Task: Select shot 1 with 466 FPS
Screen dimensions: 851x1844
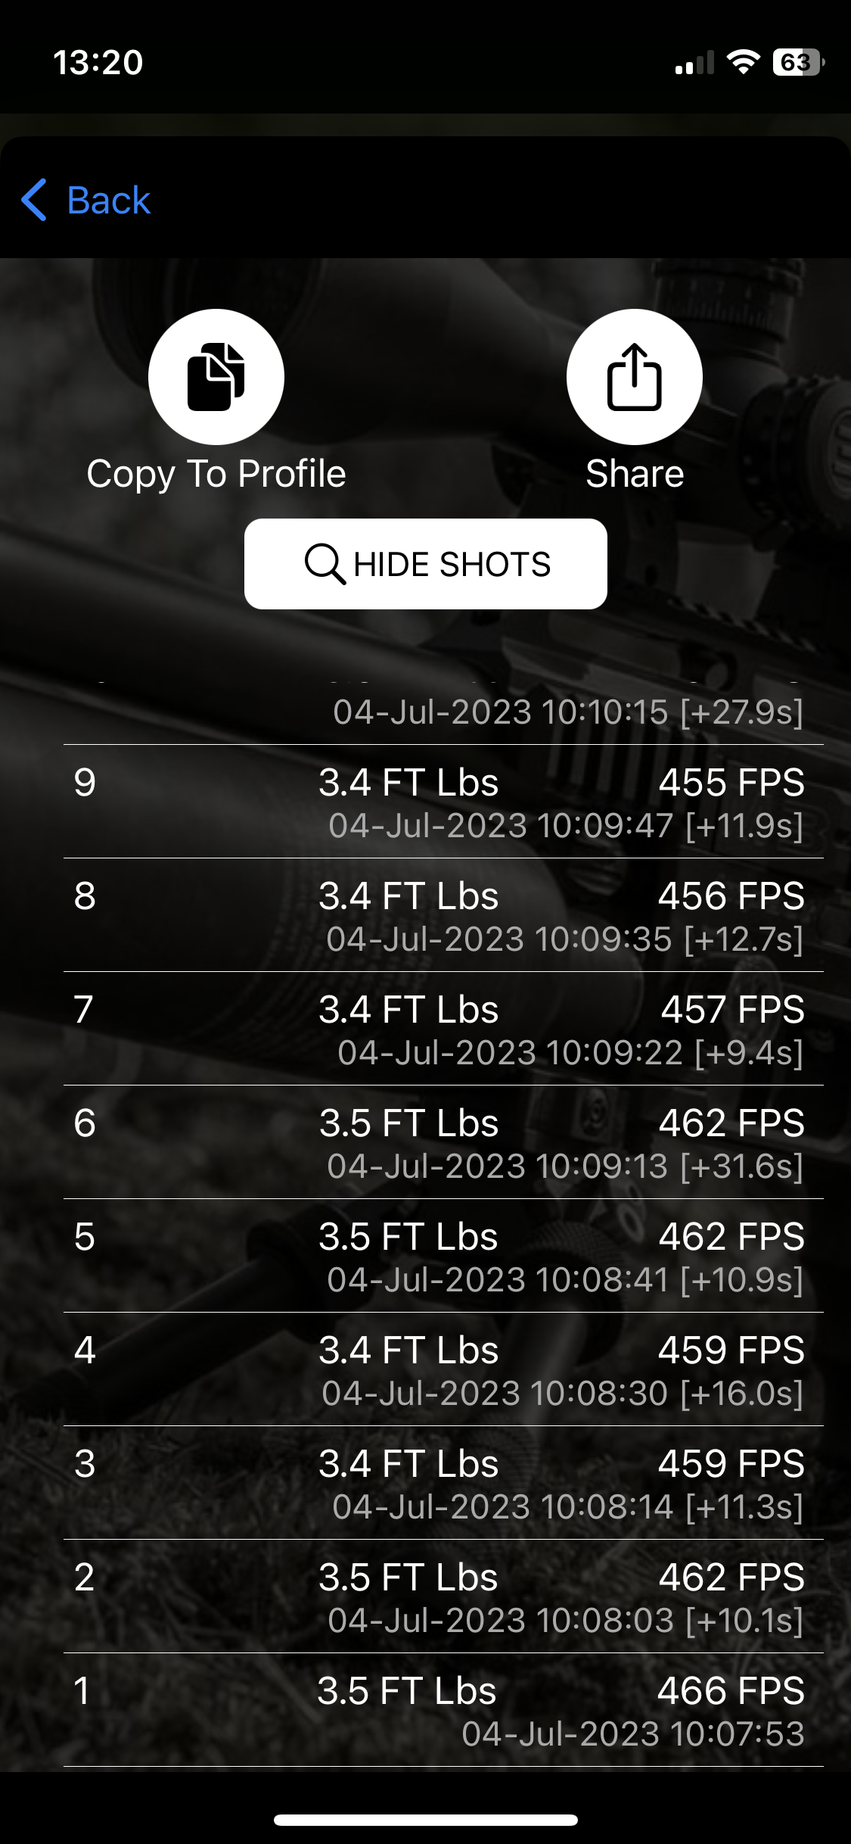Action: (x=443, y=1710)
